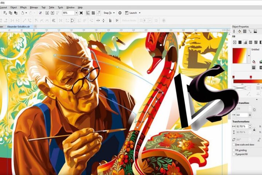Select the Vector pattern fill type icon
The width and height of the screenshot is (262, 175).
250,42
